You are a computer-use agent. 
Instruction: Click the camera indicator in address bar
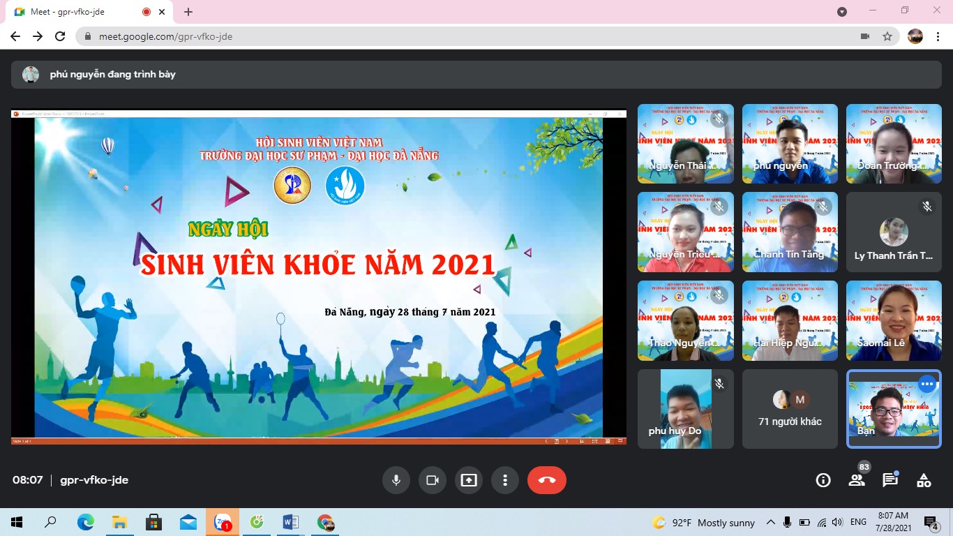tap(865, 36)
